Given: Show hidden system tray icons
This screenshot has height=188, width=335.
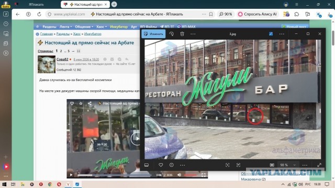Looking at the screenshot, I should 283,184.
